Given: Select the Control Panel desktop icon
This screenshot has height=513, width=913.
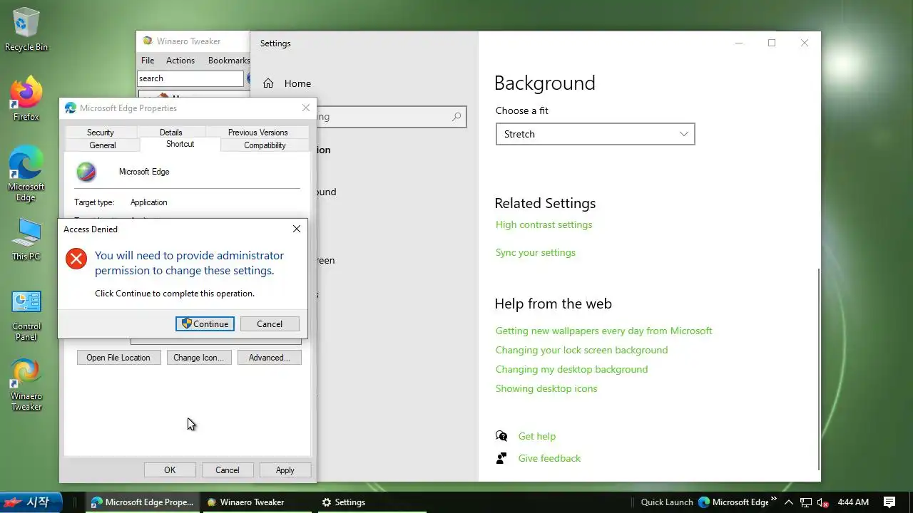Looking at the screenshot, I should click(x=26, y=316).
